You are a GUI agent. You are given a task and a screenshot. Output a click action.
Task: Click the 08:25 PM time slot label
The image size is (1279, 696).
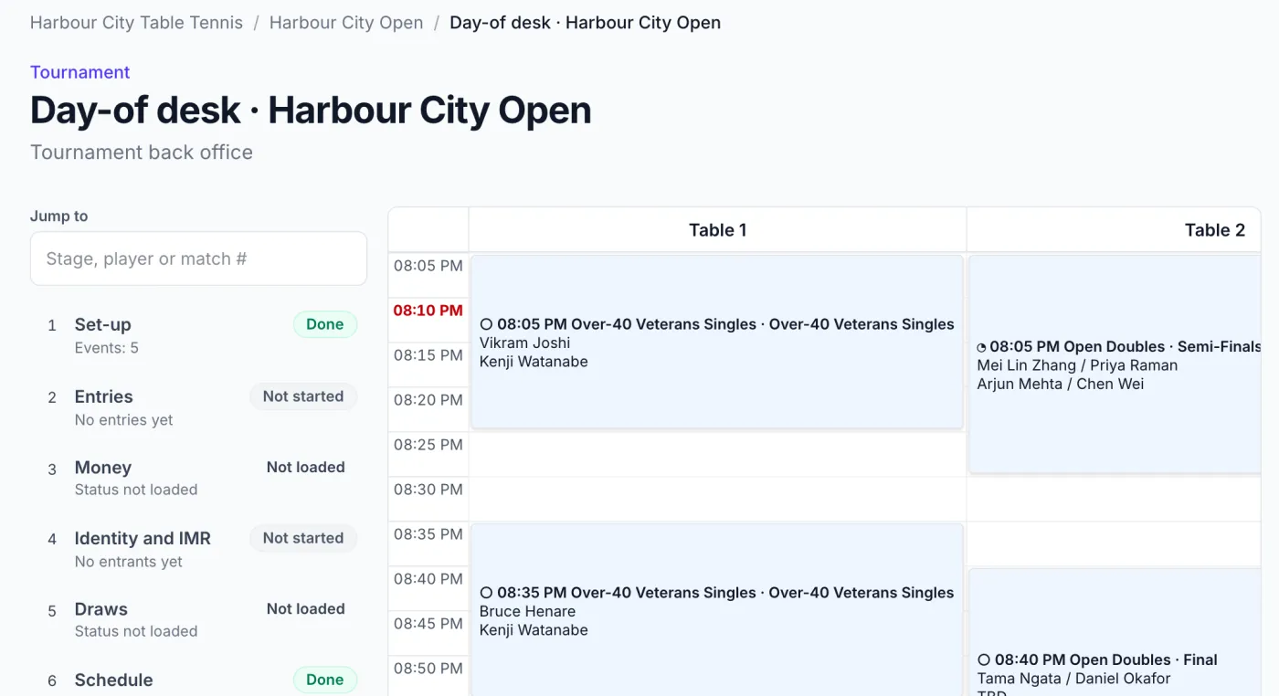(x=428, y=445)
